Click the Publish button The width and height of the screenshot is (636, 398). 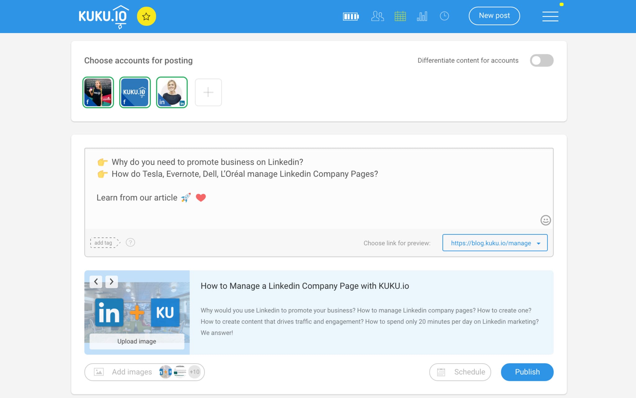click(527, 372)
